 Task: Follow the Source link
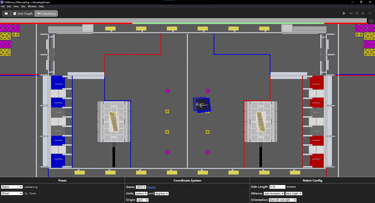click(151, 187)
